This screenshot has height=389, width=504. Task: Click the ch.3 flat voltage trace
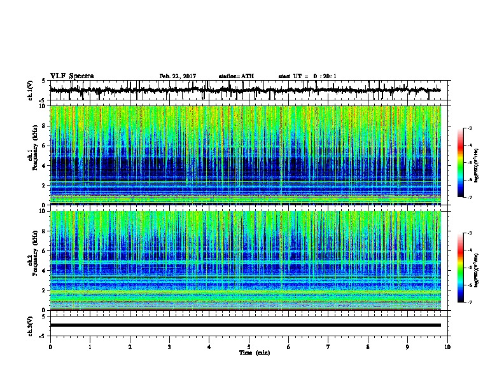[246, 325]
